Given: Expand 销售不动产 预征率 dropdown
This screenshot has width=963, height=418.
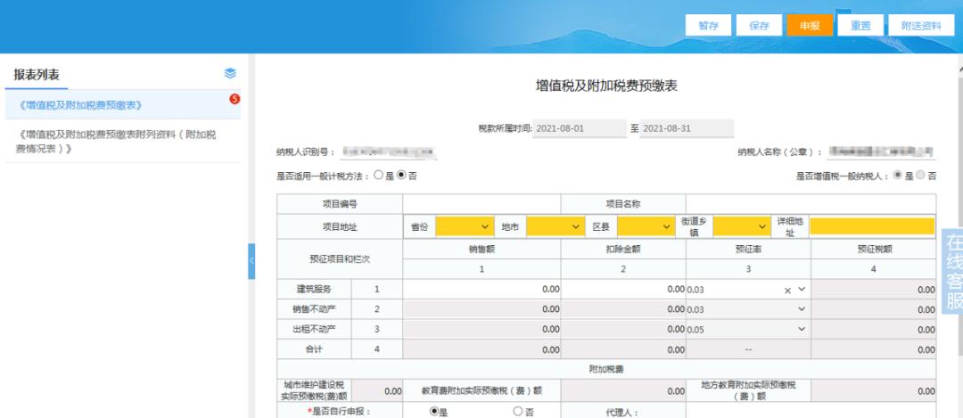Looking at the screenshot, I should 801,309.
